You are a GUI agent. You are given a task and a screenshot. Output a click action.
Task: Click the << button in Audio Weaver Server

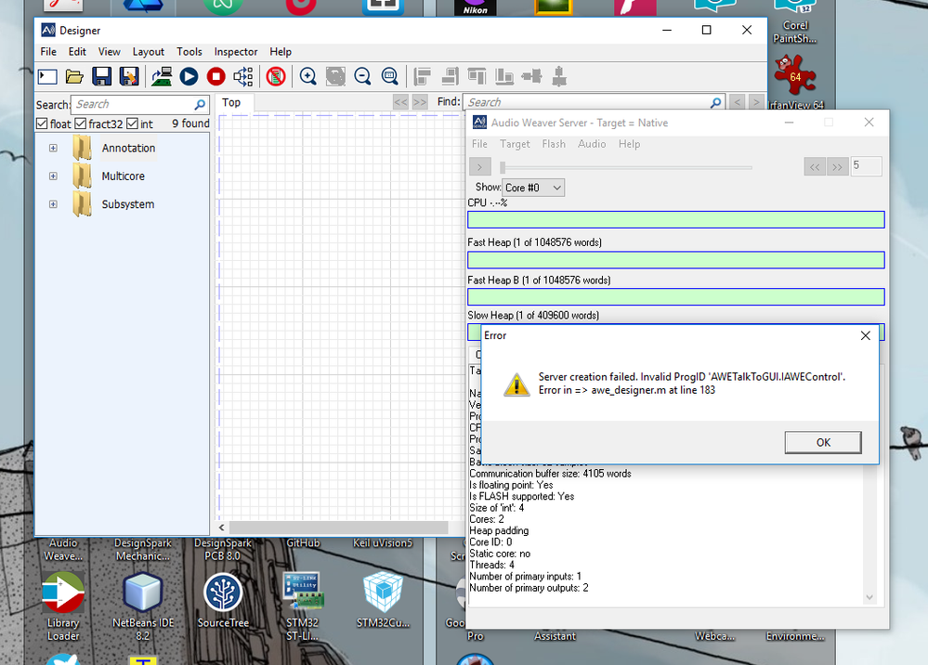(x=815, y=167)
